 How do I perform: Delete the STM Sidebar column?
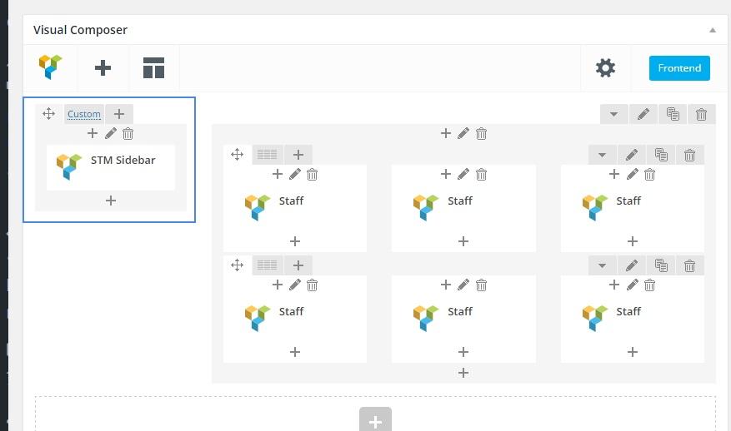(x=128, y=133)
